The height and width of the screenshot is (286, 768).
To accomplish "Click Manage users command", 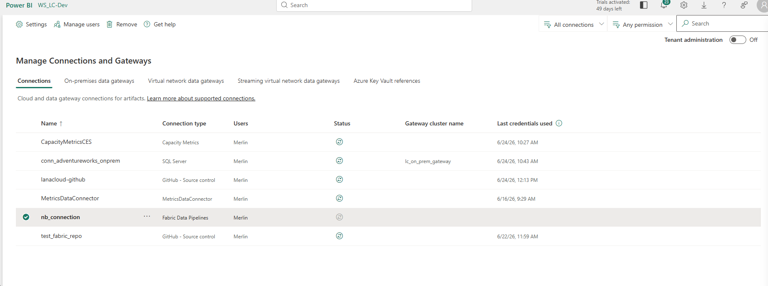I will (77, 24).
